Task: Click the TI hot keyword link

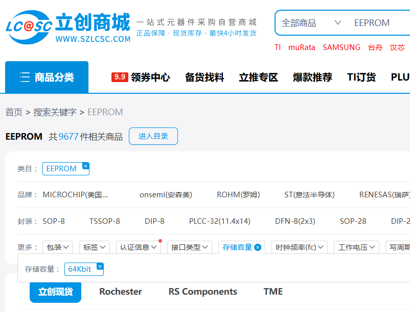Action: coord(278,47)
